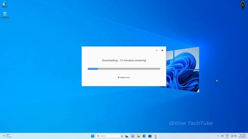Open the This PC desktop shortcut
248x139 pixels.
pyautogui.click(x=5, y=4)
